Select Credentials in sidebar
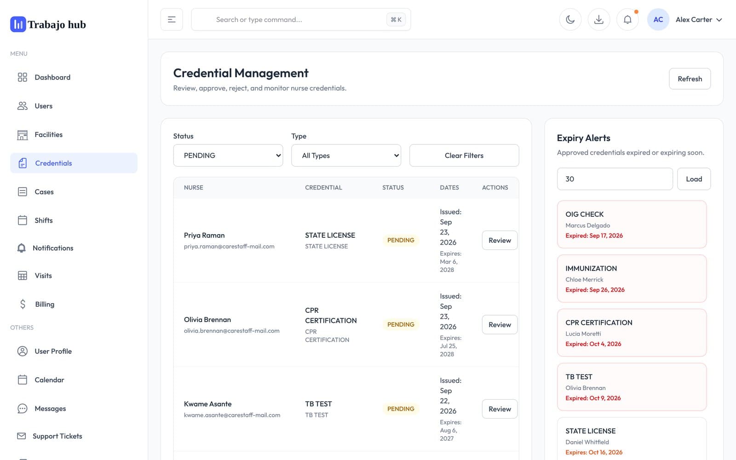This screenshot has height=460, width=736. tap(74, 163)
